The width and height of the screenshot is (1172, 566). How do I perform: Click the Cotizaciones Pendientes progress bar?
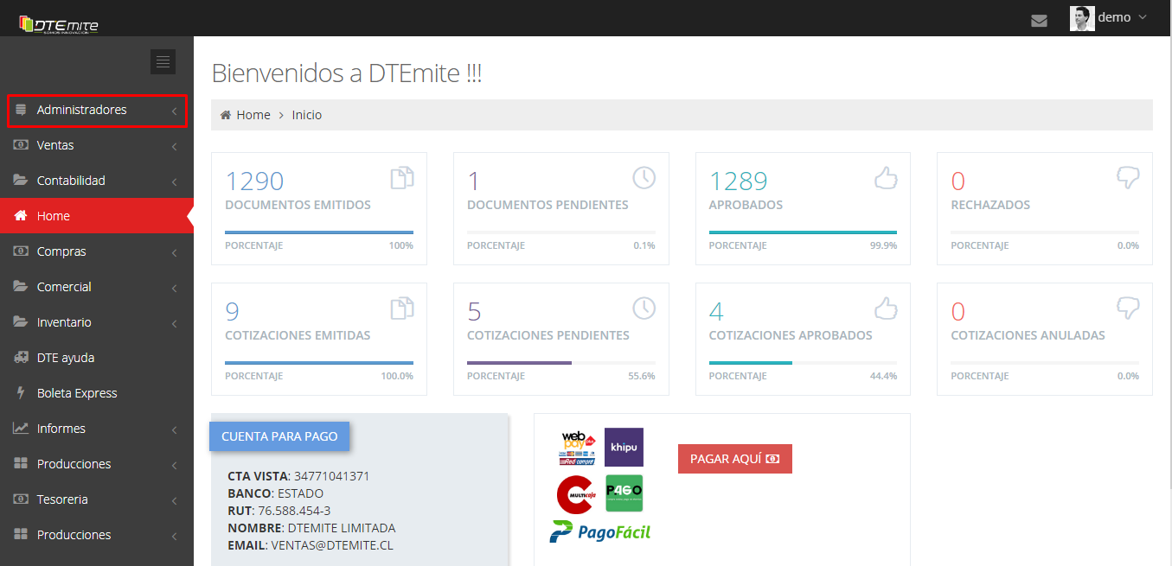pyautogui.click(x=561, y=363)
